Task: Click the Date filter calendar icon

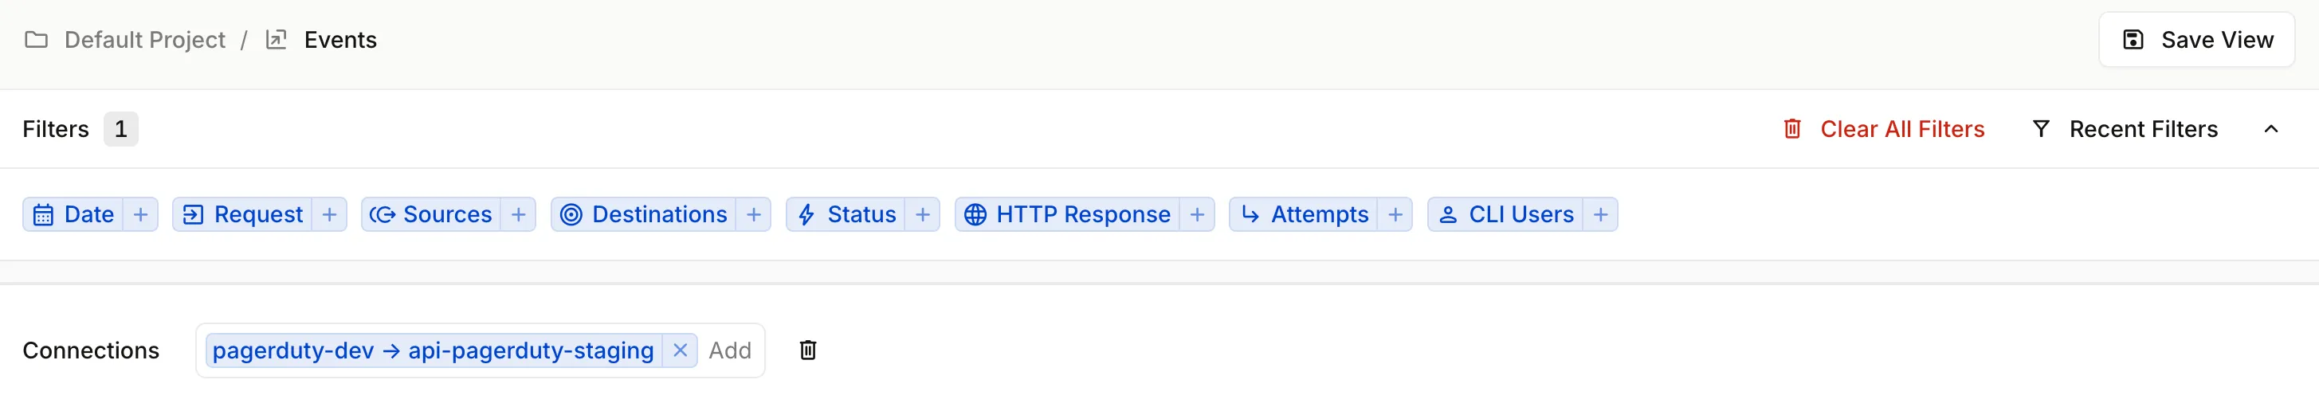Action: coord(42,215)
